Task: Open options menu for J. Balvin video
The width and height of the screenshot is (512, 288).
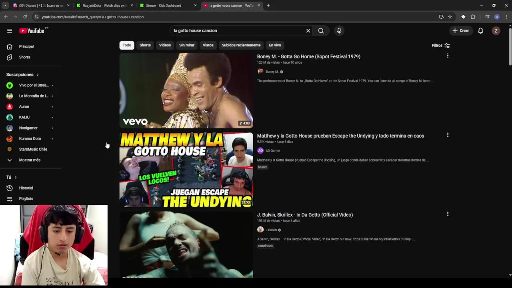Action: [x=448, y=214]
